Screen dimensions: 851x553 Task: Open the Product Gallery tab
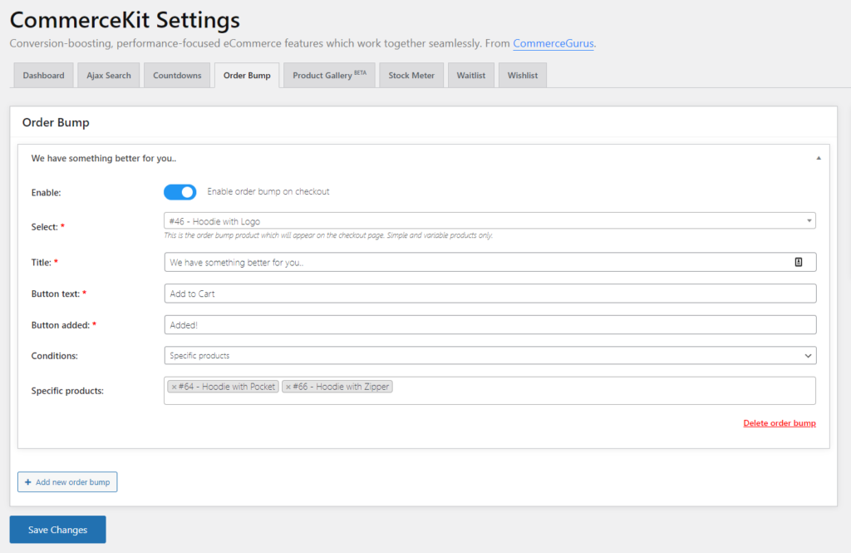tap(329, 76)
